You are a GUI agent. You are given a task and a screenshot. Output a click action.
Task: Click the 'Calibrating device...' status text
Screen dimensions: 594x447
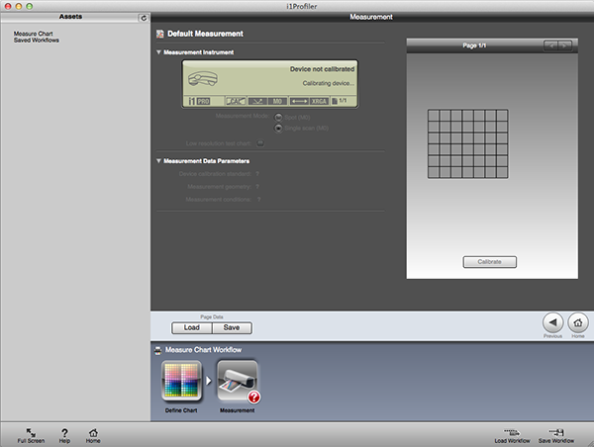[329, 83]
